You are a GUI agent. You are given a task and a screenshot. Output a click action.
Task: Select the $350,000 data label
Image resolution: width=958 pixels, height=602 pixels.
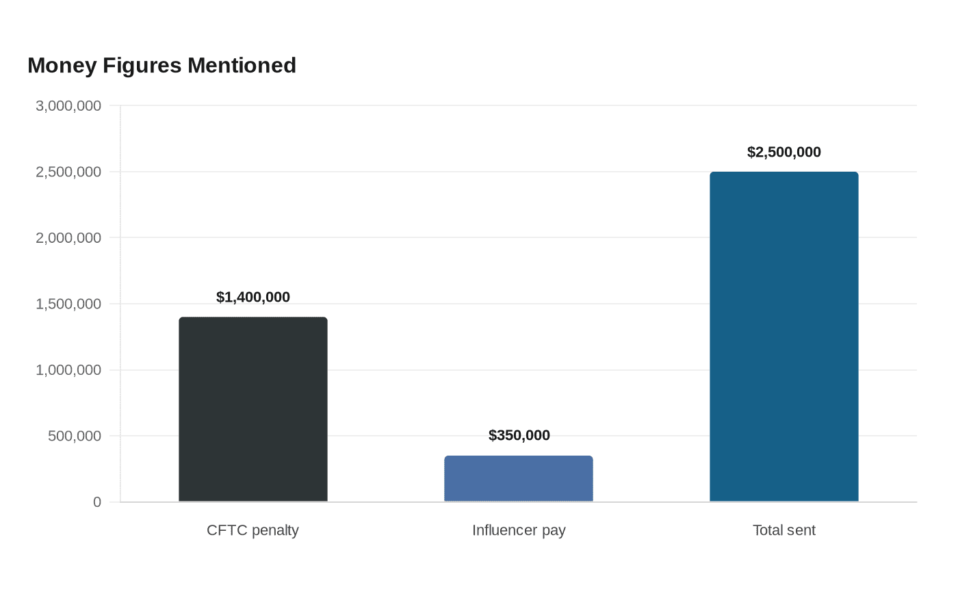pos(519,435)
